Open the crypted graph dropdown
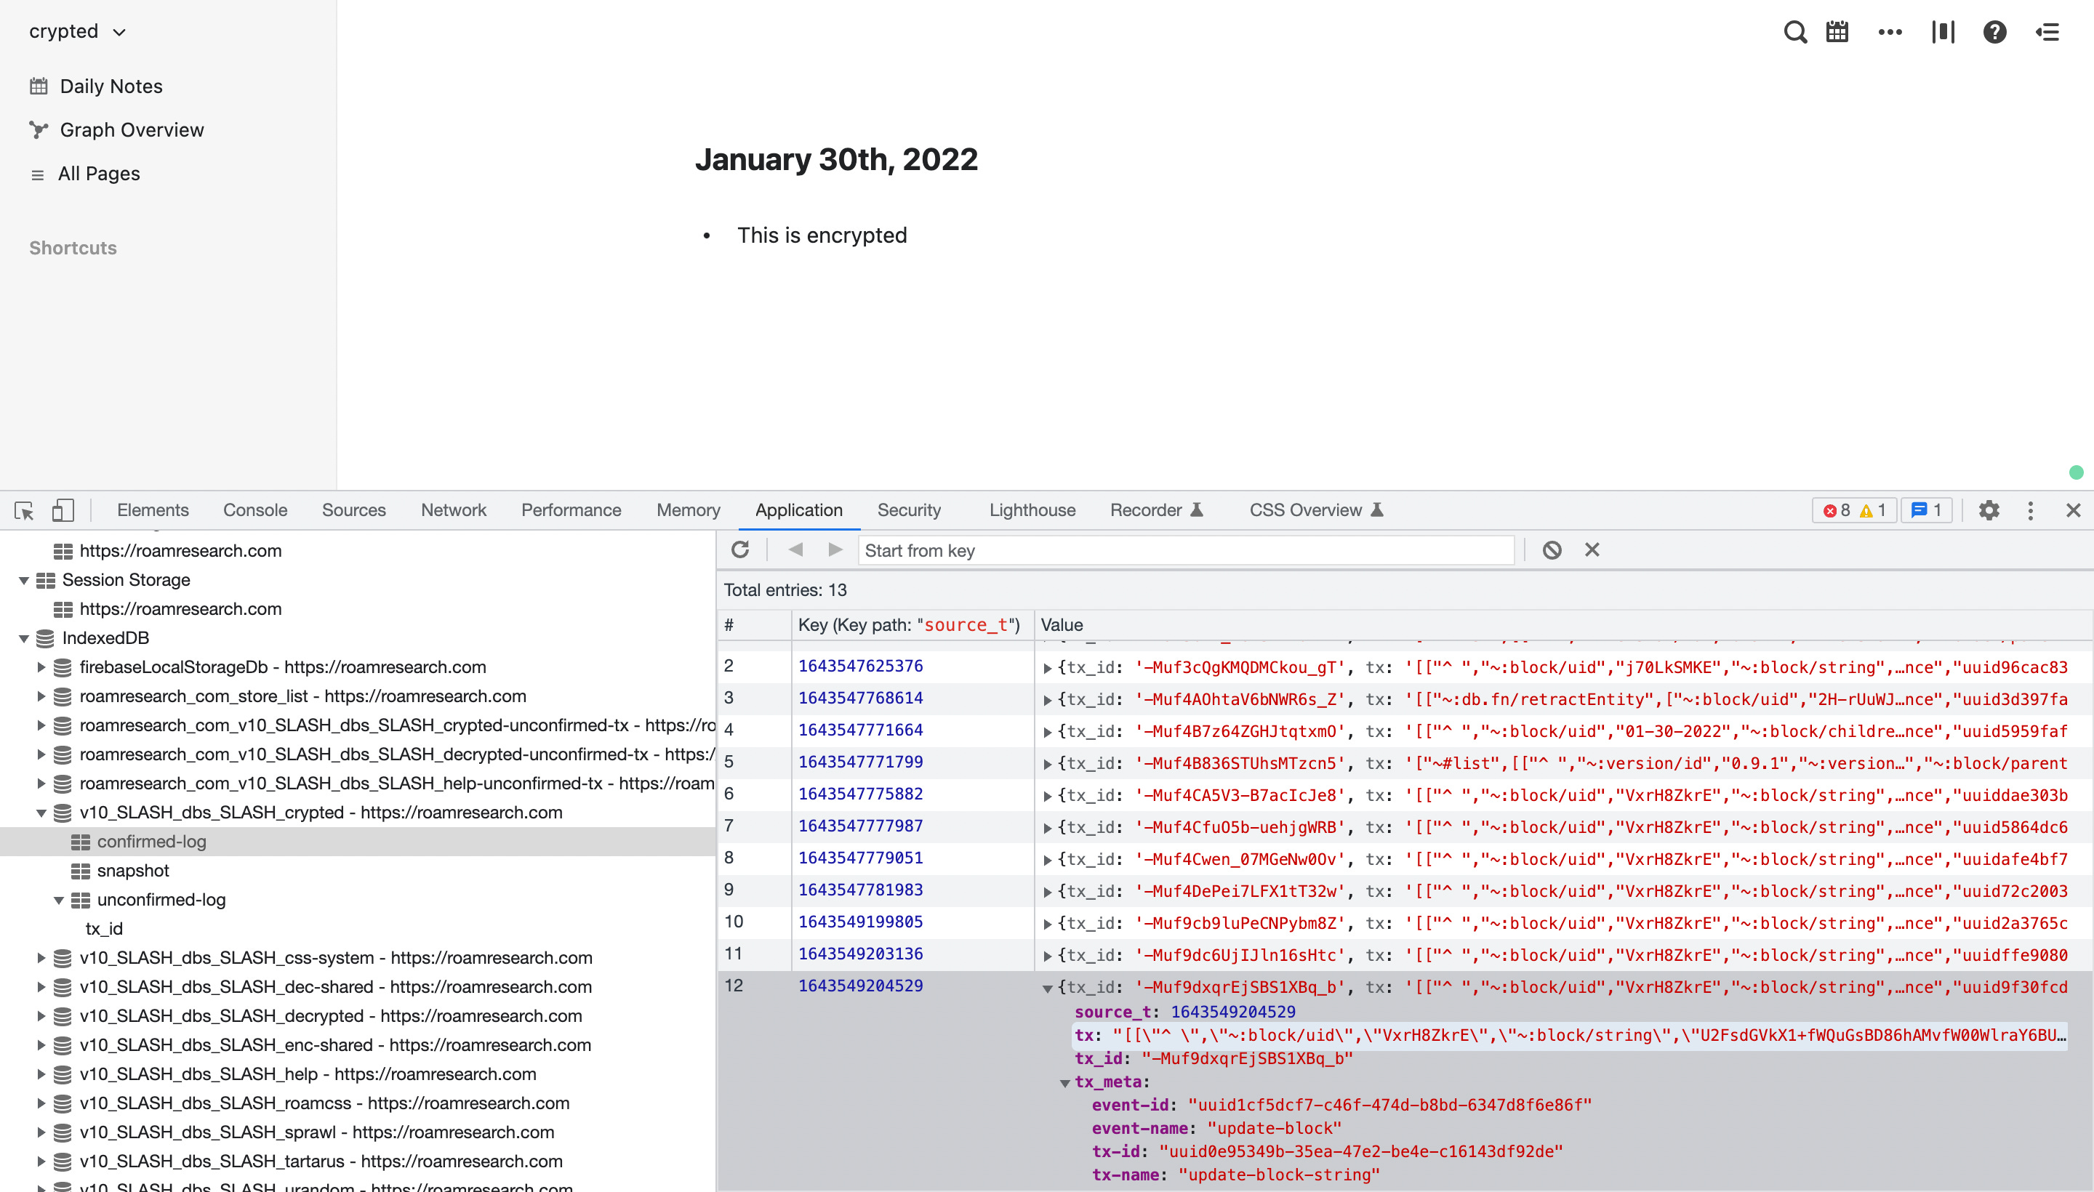 click(77, 31)
